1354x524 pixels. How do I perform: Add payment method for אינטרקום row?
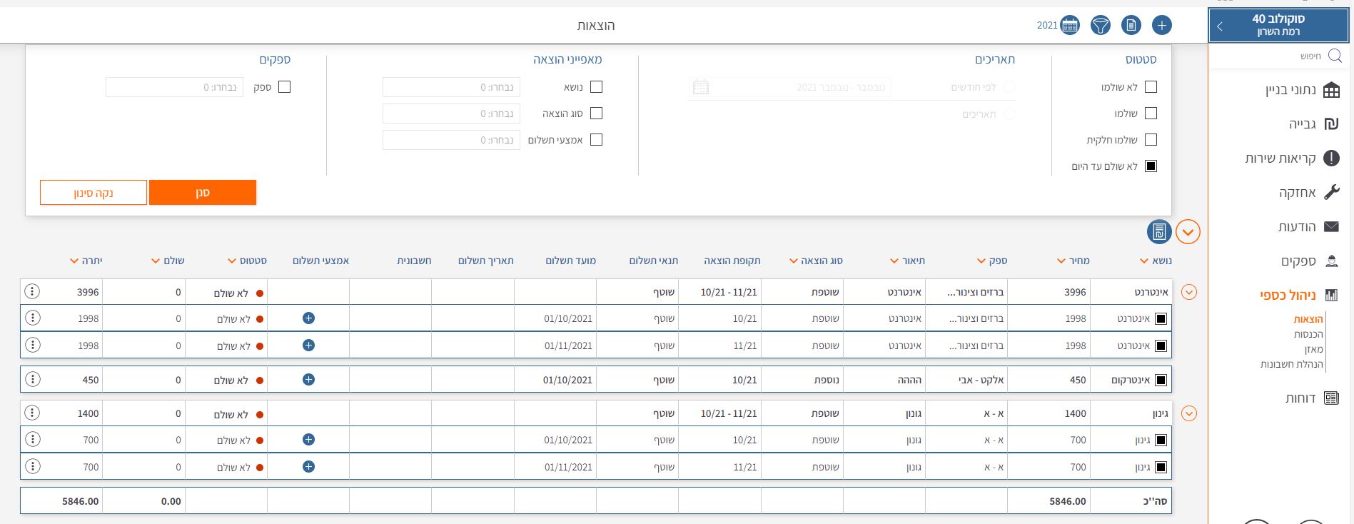coord(308,380)
